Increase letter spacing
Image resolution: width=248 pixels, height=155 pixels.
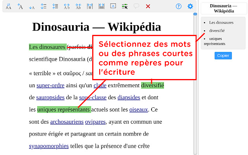click(x=67, y=7)
